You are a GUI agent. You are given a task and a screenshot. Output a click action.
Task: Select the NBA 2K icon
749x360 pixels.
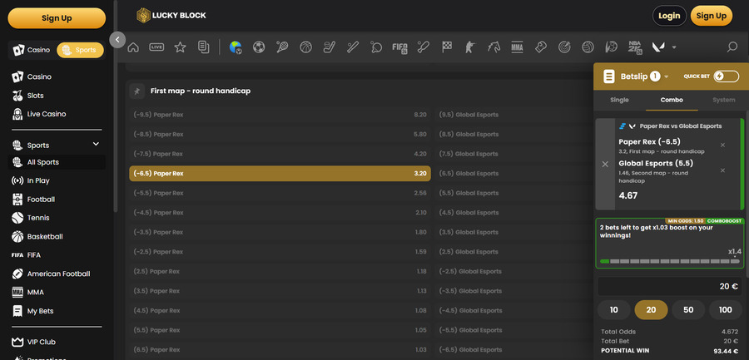tap(635, 47)
